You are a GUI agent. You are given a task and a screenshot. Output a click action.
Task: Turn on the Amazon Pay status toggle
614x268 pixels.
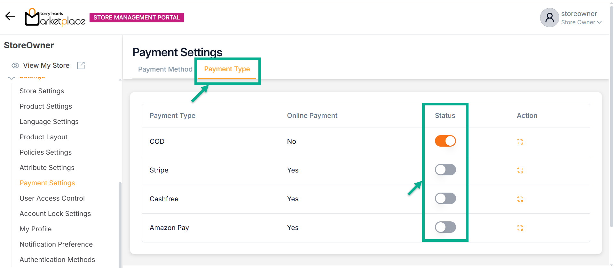pos(445,227)
